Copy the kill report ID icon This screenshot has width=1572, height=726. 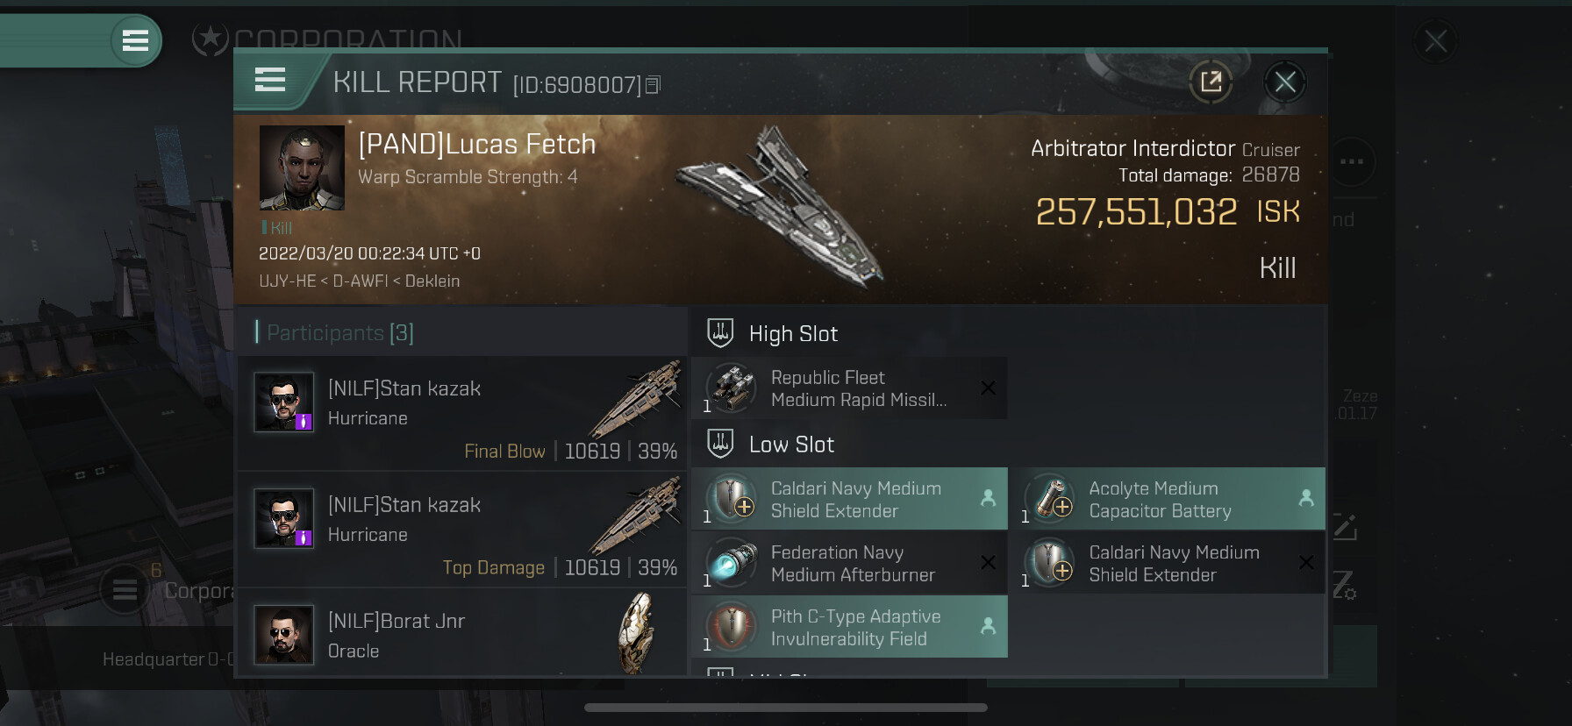(x=653, y=85)
